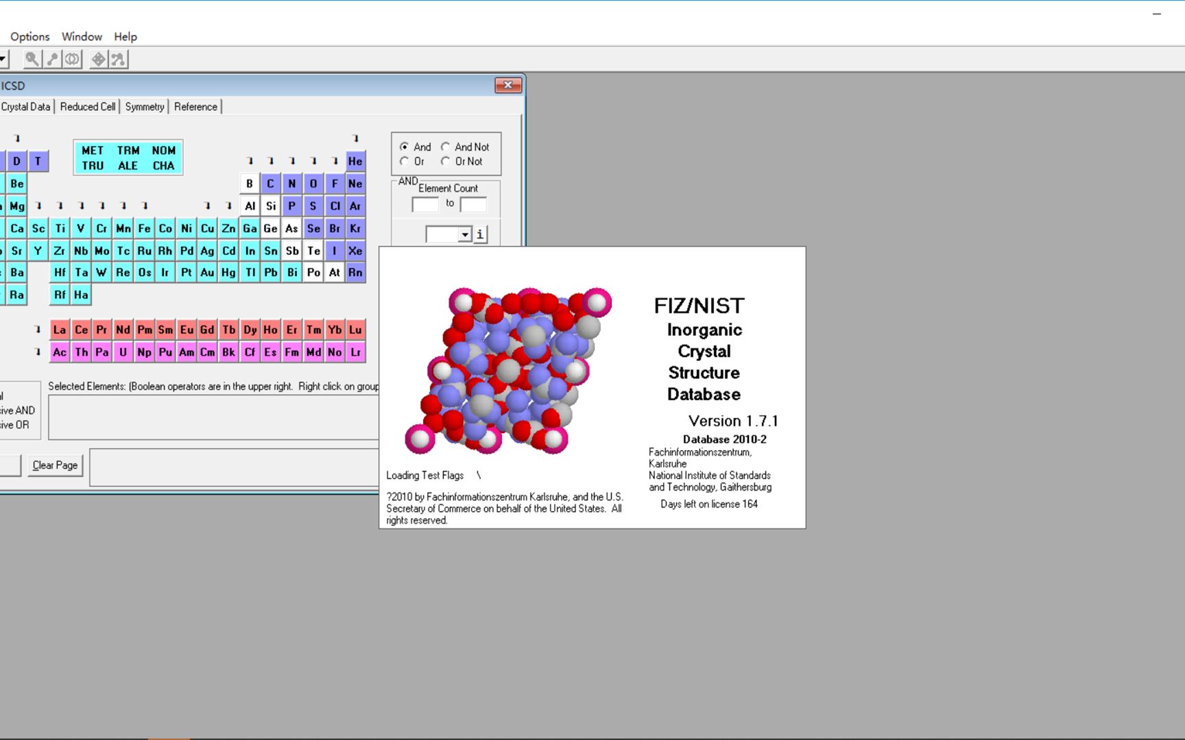Screen dimensions: 1185x740
Task: Click the Clear Page button
Action: (x=55, y=465)
